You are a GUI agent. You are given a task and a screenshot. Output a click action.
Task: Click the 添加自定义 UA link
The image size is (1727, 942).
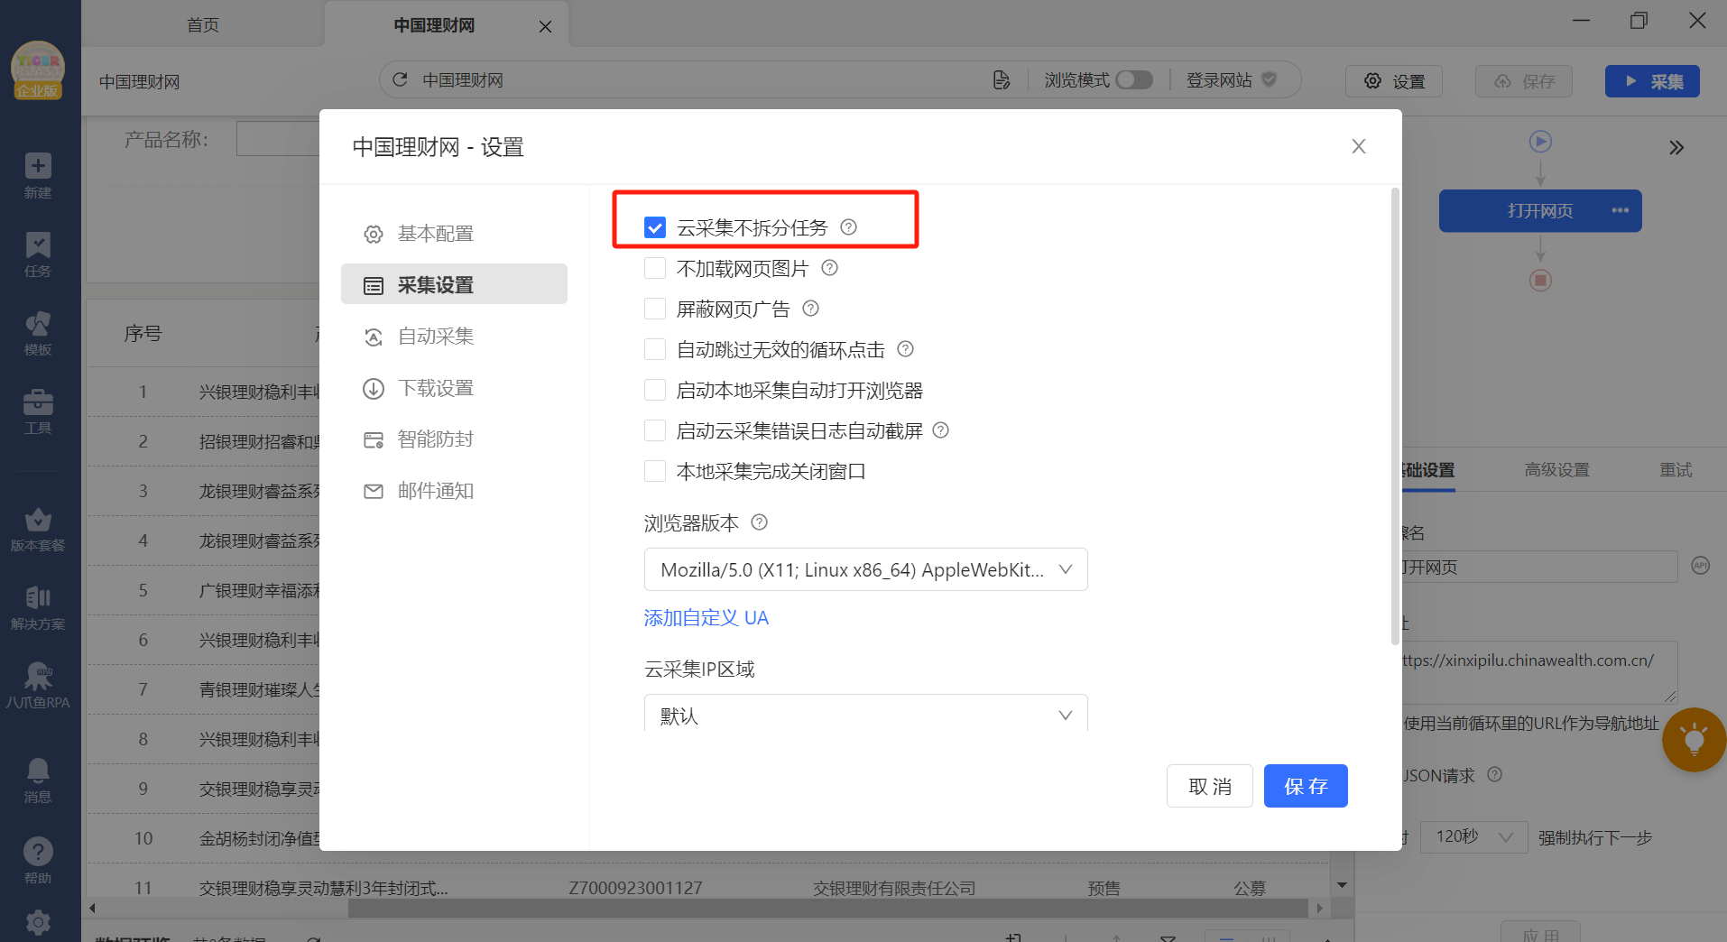(706, 618)
